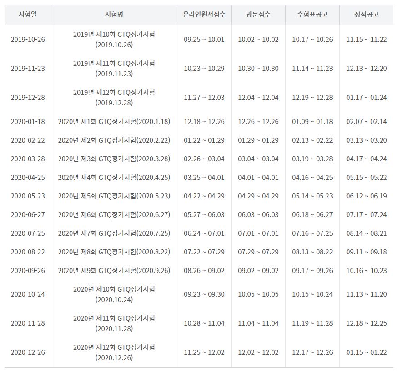Click online registration period 10.23 ~ 10.29
398x372 pixels.
(204, 69)
